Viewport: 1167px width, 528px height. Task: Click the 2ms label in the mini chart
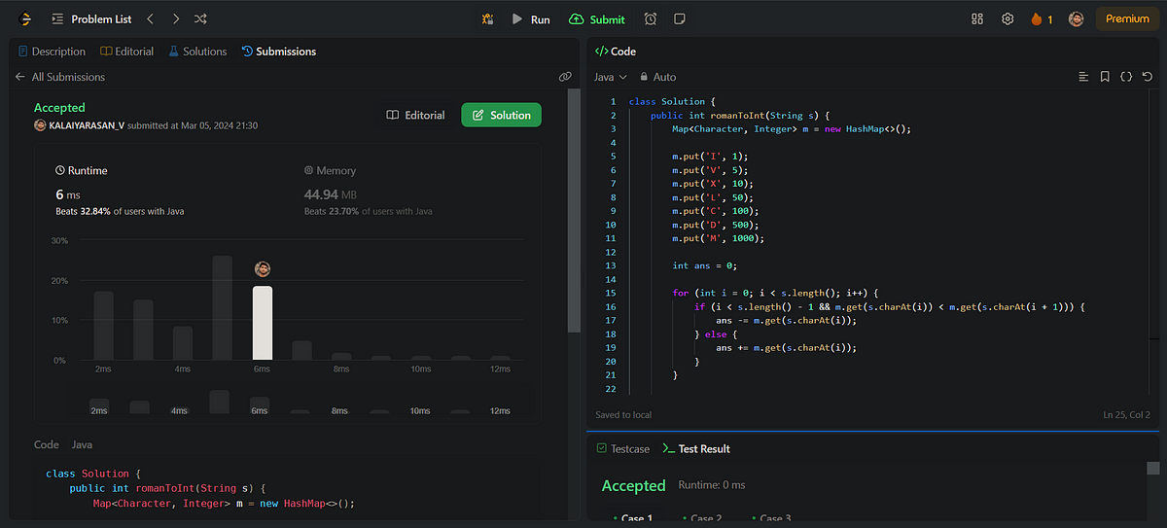[x=99, y=411]
